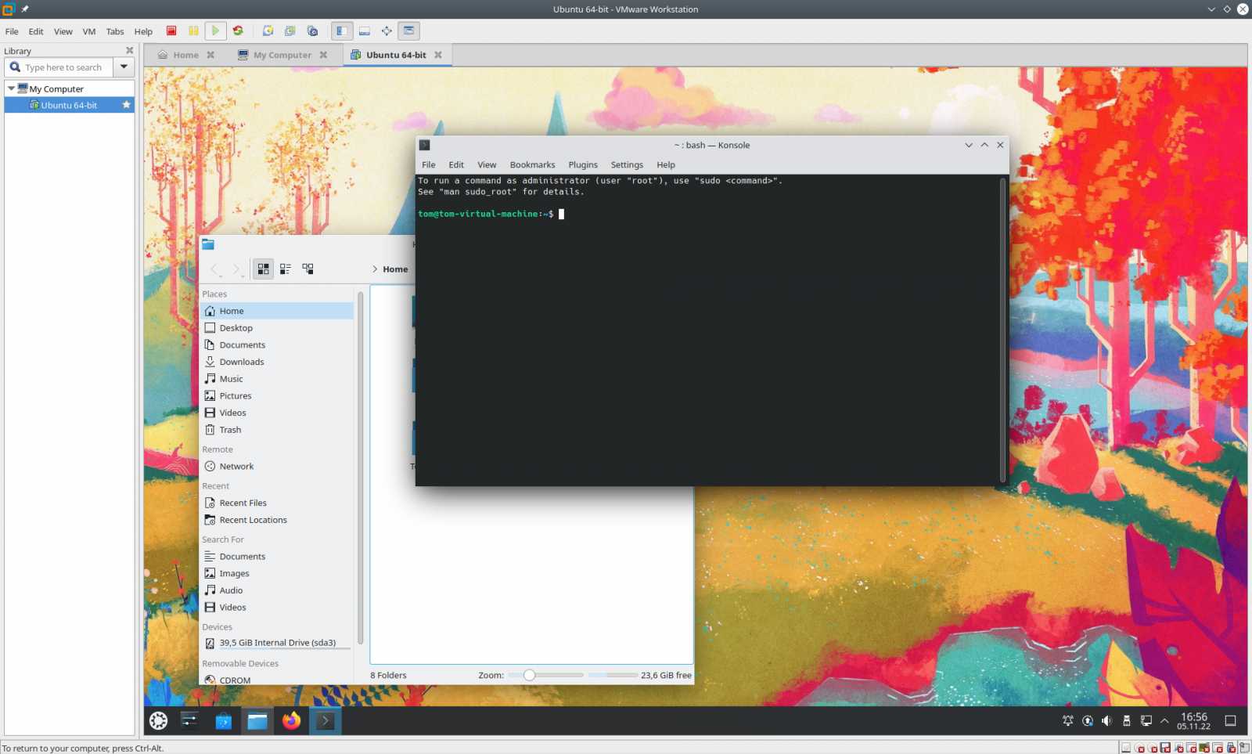The height and width of the screenshot is (754, 1252).
Task: Open the Snapshot Manager toolbar icon
Action: point(312,31)
